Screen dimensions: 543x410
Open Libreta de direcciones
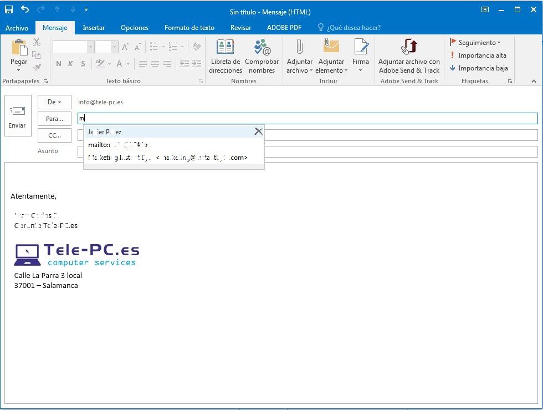point(226,56)
